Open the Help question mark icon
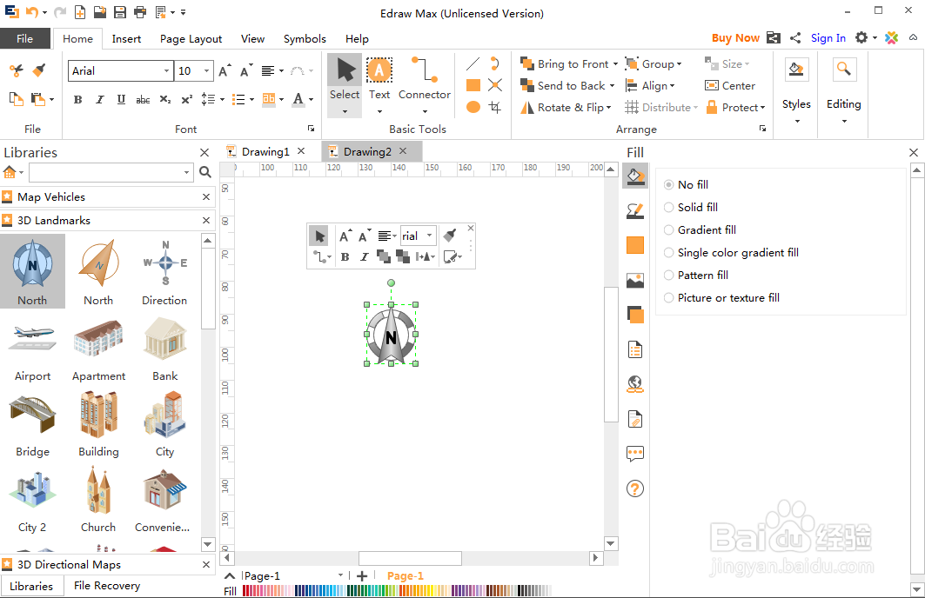Screen dimensions: 925x598 click(x=634, y=488)
